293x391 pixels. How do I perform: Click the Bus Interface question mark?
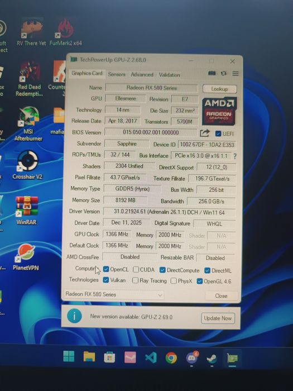click(x=234, y=156)
